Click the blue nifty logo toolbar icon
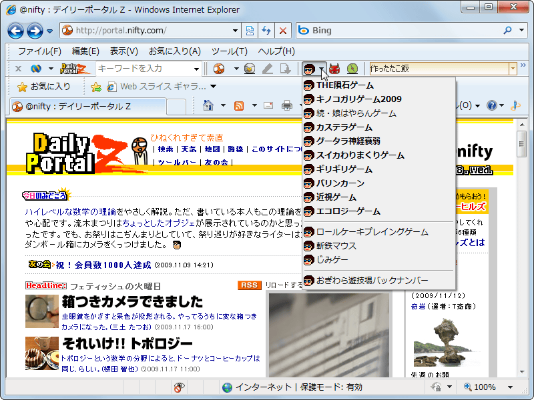Screen dimensions: 534x400 (36, 69)
